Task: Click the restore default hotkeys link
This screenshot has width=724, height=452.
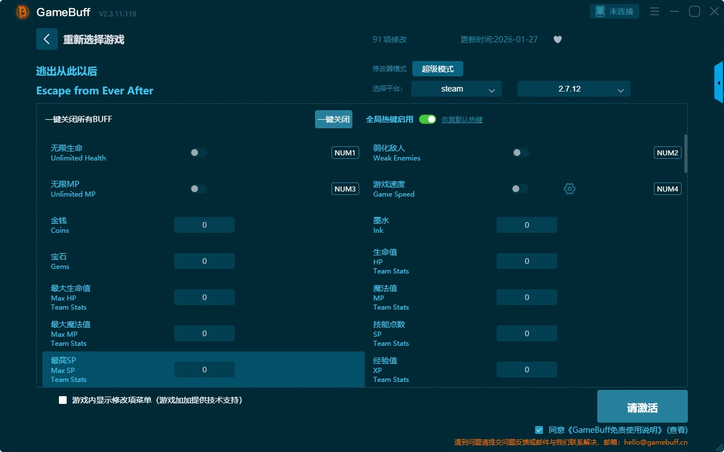Action: click(462, 120)
